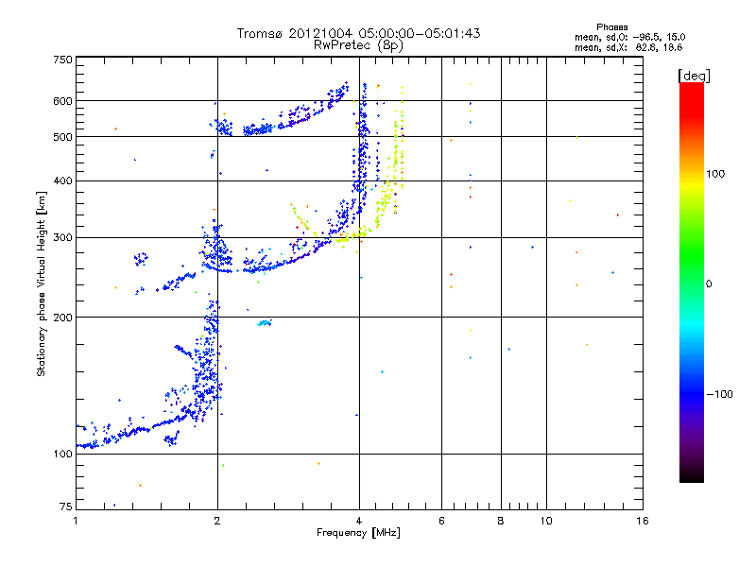This screenshot has width=756, height=567.
Task: Click the '[deg]' colorbar unit label
Action: (694, 76)
